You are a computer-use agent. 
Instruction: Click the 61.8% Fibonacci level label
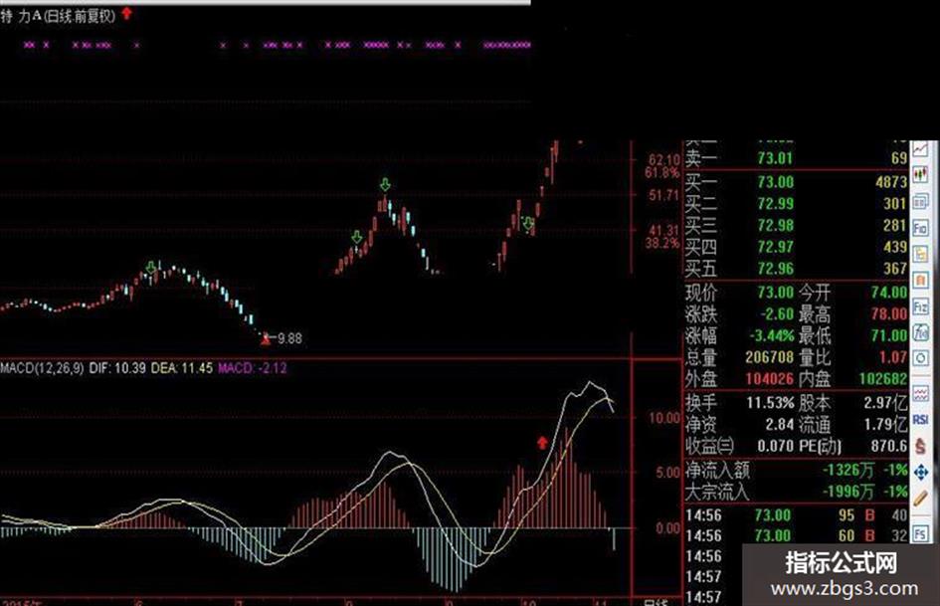[661, 173]
